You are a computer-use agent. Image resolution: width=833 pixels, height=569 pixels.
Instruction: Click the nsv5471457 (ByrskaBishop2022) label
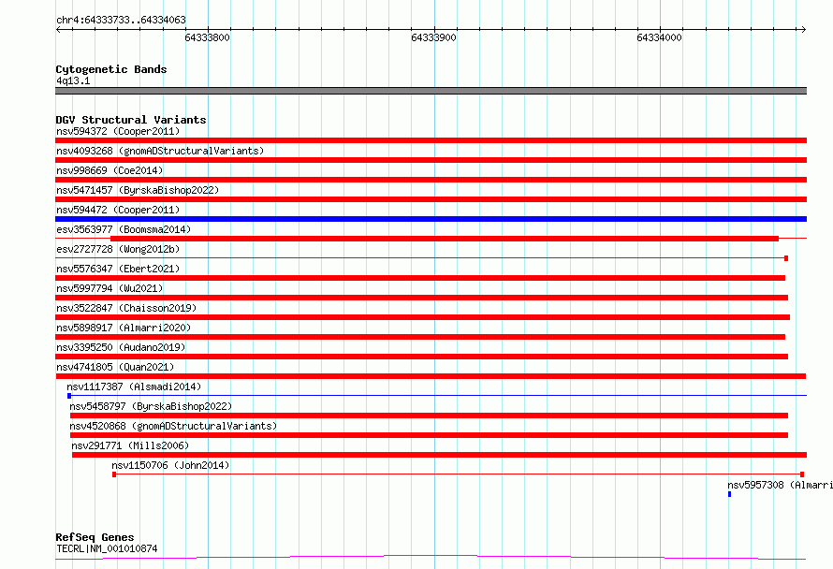pyautogui.click(x=138, y=190)
